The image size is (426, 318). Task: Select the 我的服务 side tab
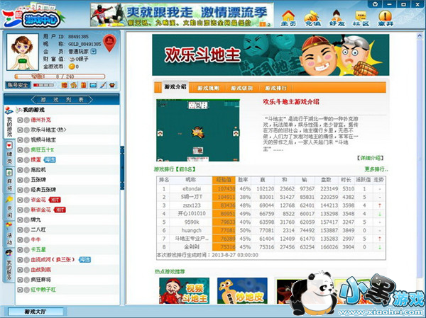(x=9, y=266)
